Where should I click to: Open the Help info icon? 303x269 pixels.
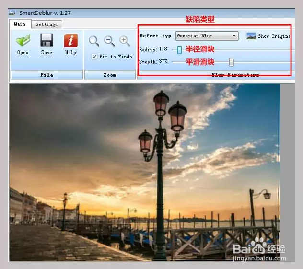(x=71, y=40)
